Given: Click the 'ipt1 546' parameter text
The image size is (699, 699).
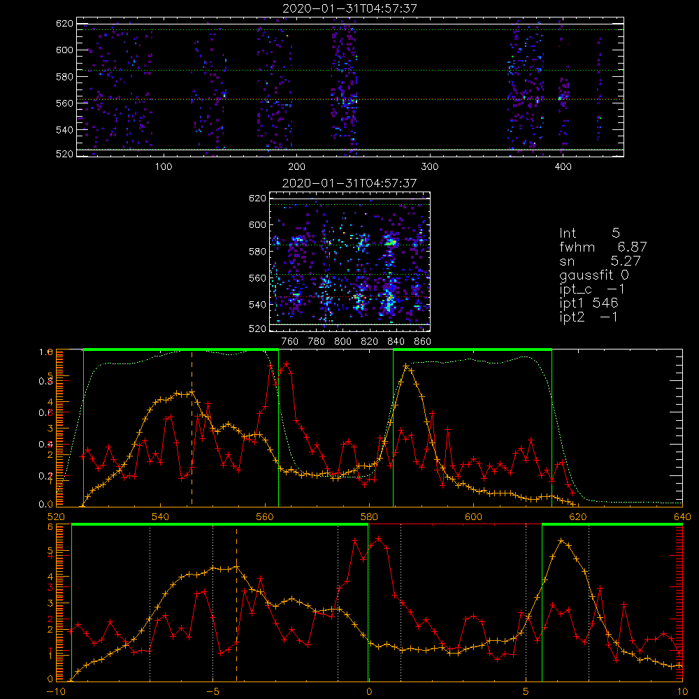Looking at the screenshot, I should [589, 303].
